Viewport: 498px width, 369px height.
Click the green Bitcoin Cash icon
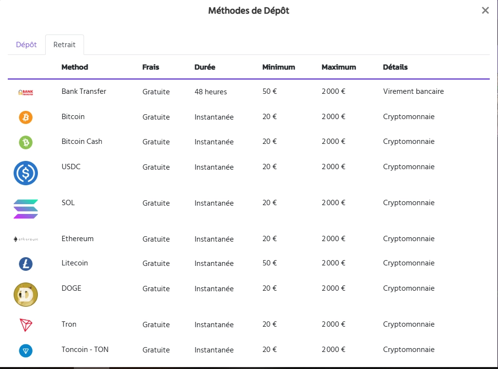[x=26, y=142]
